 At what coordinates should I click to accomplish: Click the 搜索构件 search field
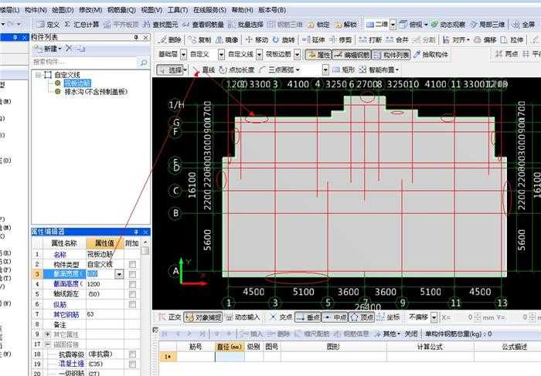tap(84, 62)
